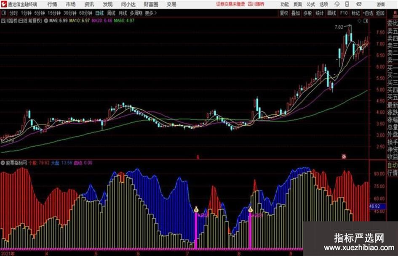
Task: Click the 四川路桥(日线 前复权) chart title
Action: (x=21, y=21)
